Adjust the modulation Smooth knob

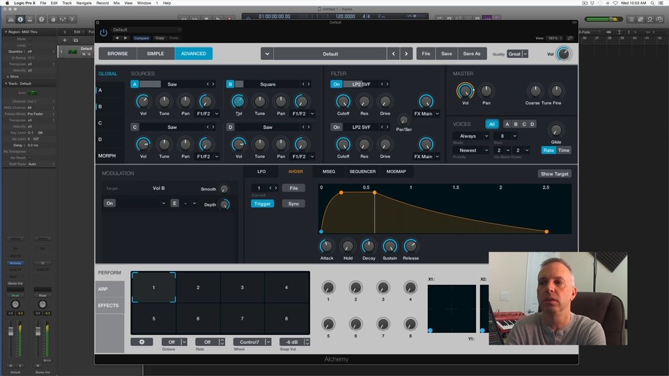tap(224, 189)
